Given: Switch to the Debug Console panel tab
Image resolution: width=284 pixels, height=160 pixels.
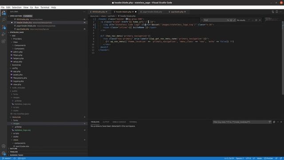Looking at the screenshot, I should click(119, 122).
